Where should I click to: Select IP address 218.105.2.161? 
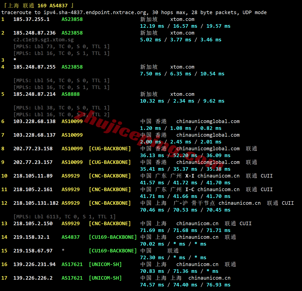point(33,189)
